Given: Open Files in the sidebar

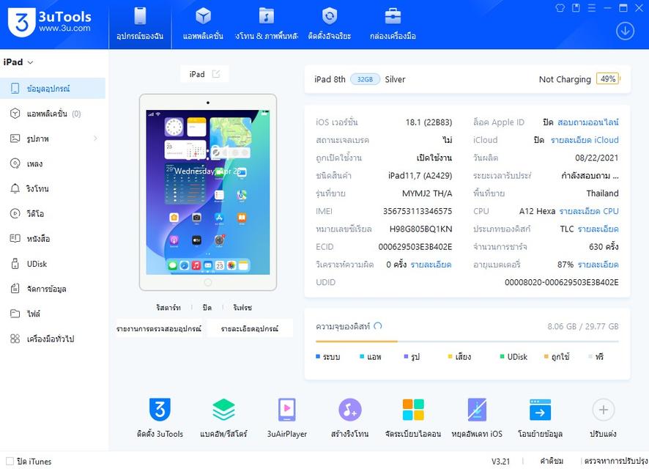Looking at the screenshot, I should [53, 314].
